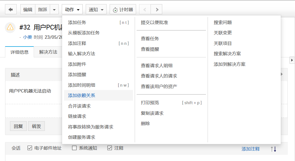Go to next request arrow
This screenshot has height=161, width=295.
pyautogui.click(x=157, y=9)
